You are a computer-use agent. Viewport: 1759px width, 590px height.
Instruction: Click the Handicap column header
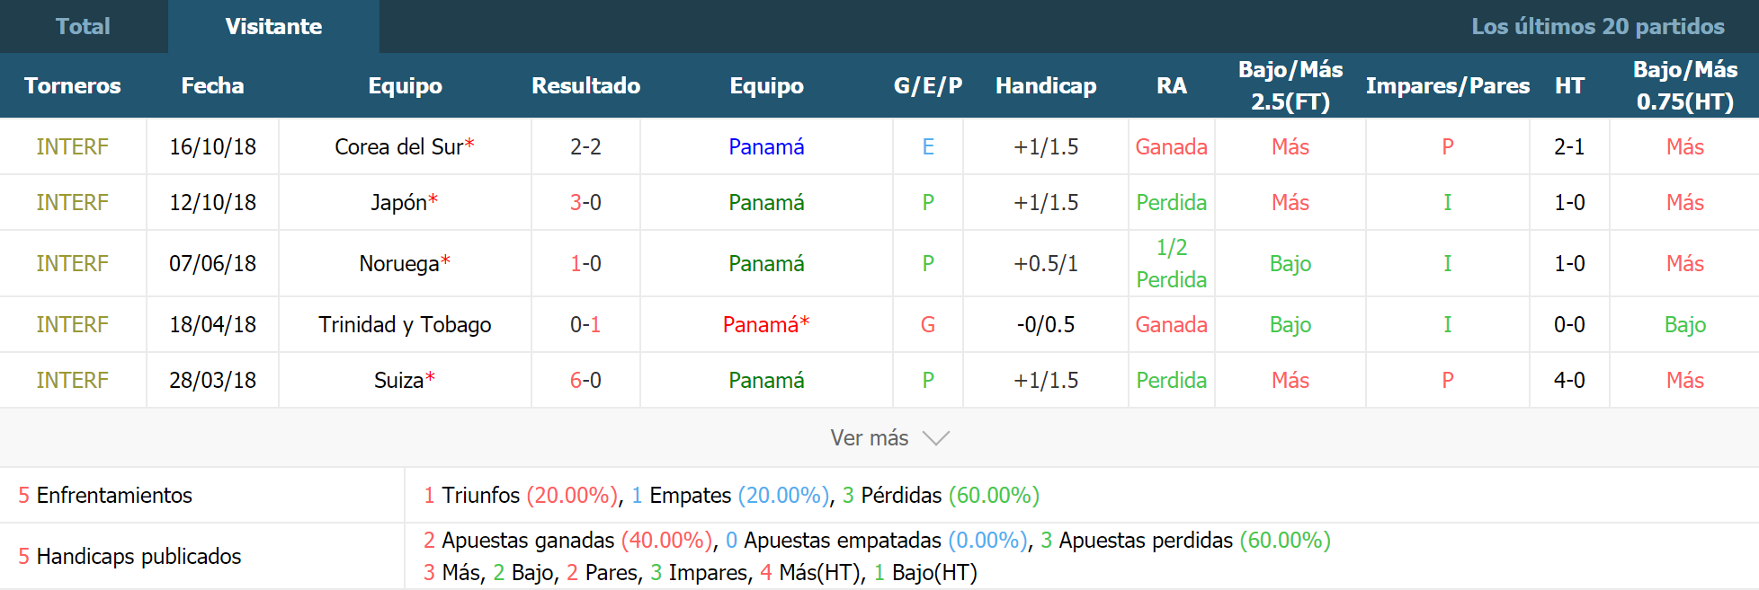pos(1046,85)
